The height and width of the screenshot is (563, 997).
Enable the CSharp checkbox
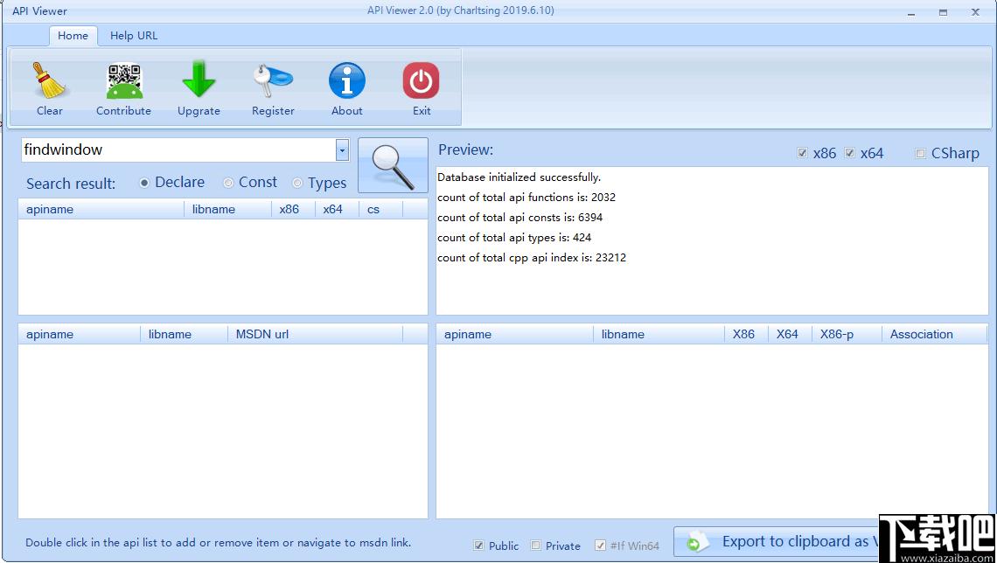click(x=920, y=153)
